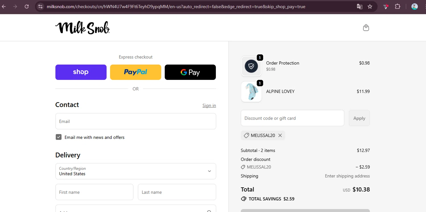This screenshot has width=426, height=212.
Task: Focus the Email input field
Action: click(135, 121)
